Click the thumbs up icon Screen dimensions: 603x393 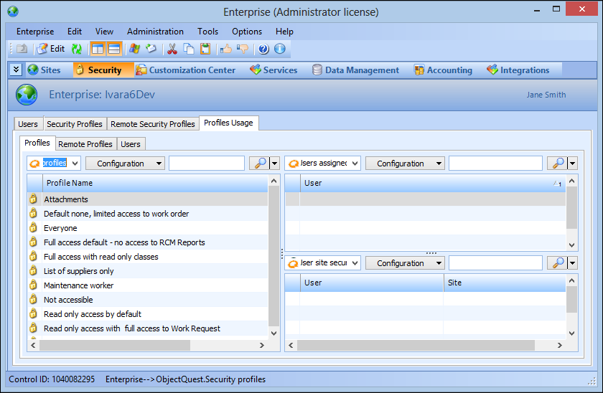pyautogui.click(x=226, y=49)
